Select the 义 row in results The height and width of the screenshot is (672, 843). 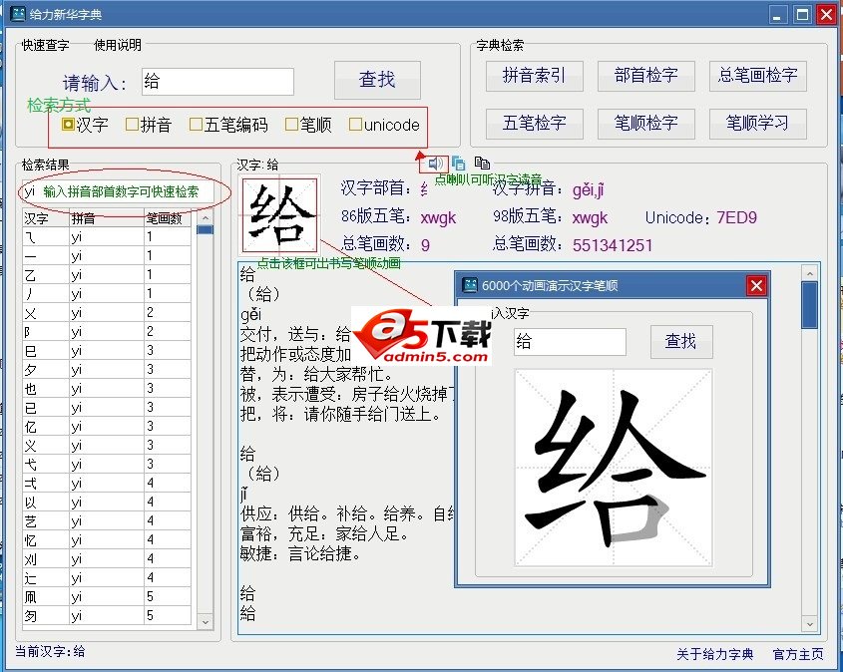point(107,446)
